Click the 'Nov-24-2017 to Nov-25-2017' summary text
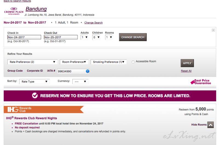This screenshot has height=145, width=219. point(25,23)
